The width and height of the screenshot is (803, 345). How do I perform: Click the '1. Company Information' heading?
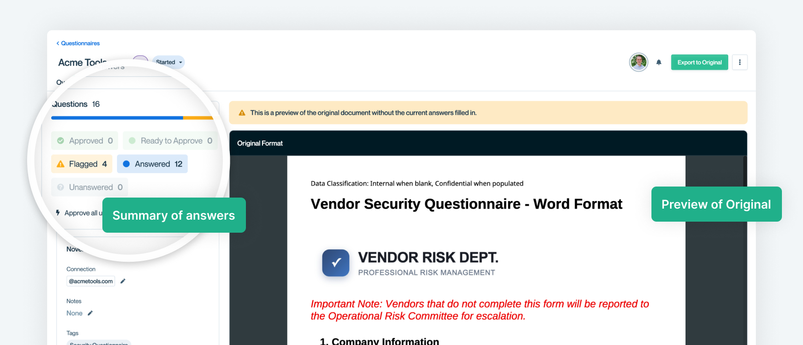pos(379,341)
